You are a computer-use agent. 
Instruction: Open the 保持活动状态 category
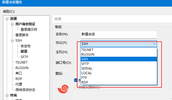25,90
